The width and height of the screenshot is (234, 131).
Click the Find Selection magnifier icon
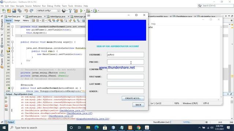[x=50, y=21]
